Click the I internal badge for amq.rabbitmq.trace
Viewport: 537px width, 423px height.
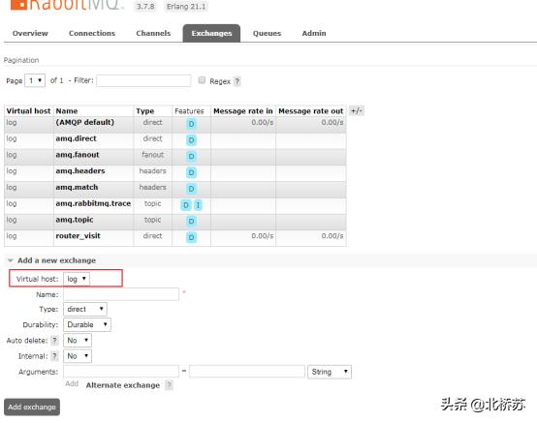point(198,205)
